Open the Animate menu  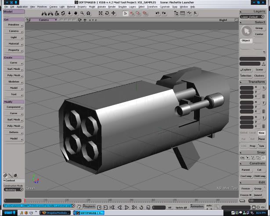[x=101, y=7]
